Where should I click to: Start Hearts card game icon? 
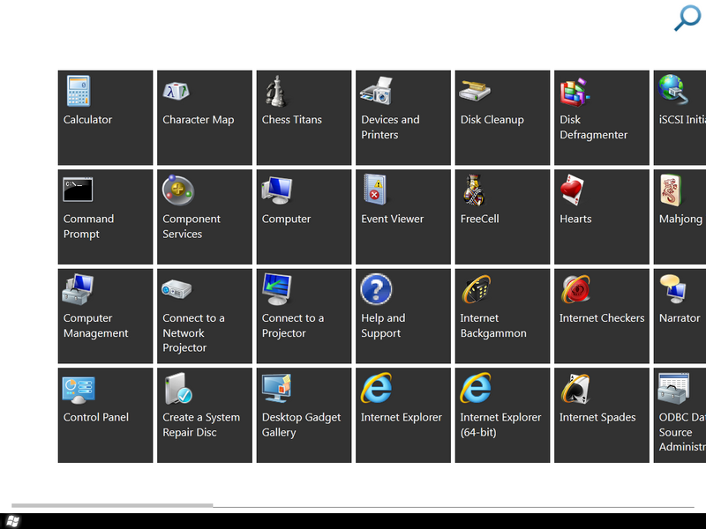click(572, 190)
